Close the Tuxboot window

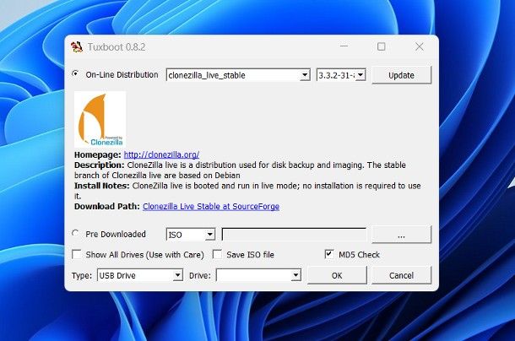420,46
